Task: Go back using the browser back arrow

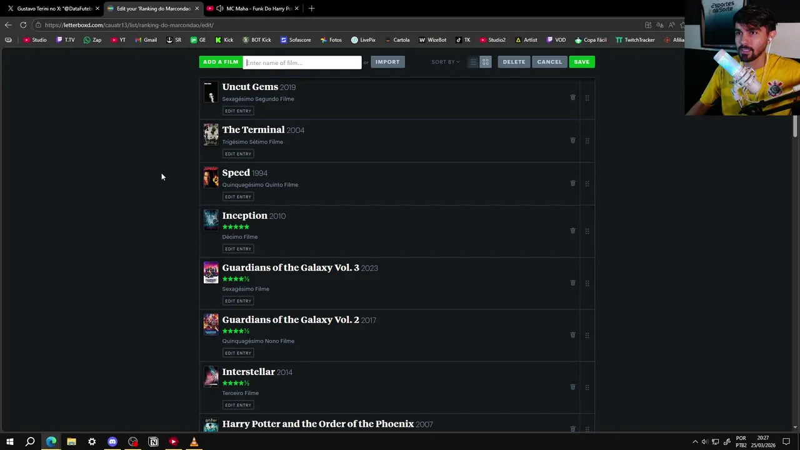Action: coord(7,25)
